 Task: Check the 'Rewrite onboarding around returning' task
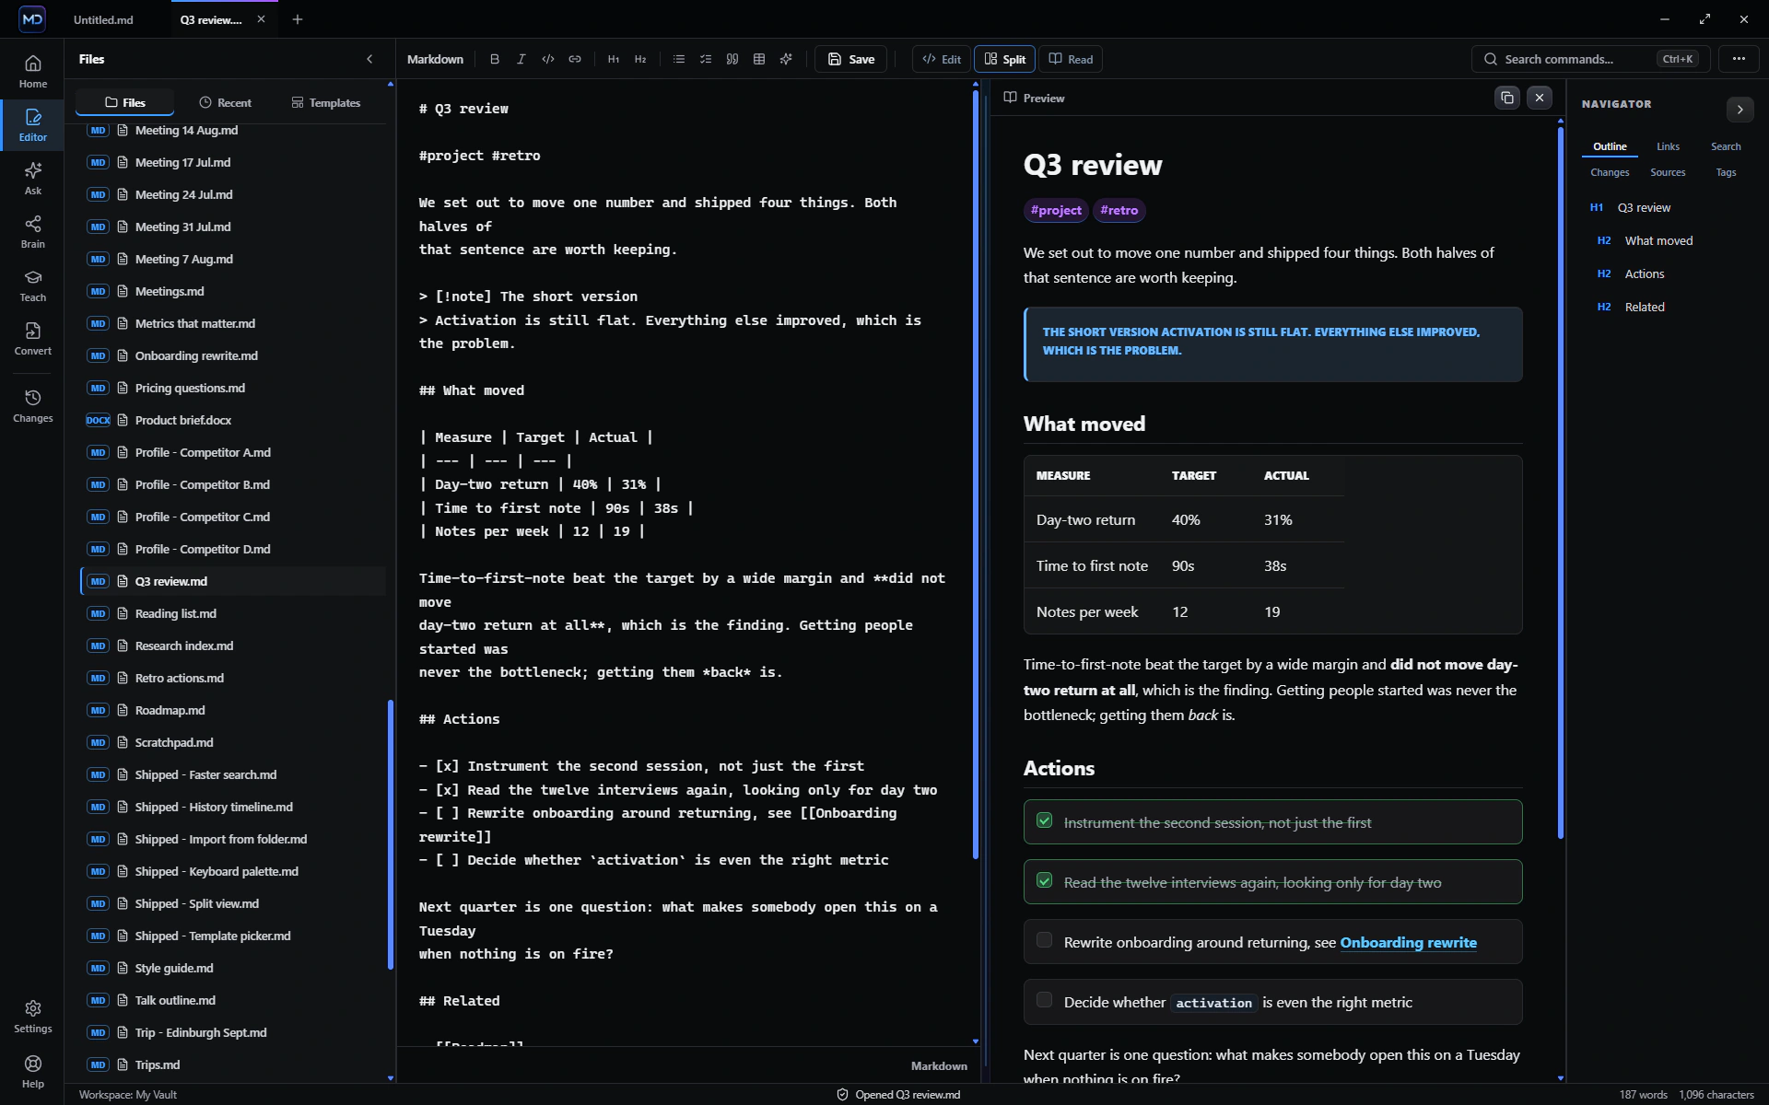[1044, 940]
